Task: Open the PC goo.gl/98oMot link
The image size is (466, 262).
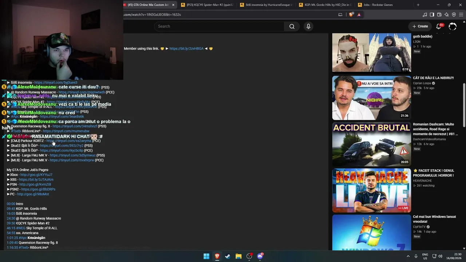Action: (33, 194)
